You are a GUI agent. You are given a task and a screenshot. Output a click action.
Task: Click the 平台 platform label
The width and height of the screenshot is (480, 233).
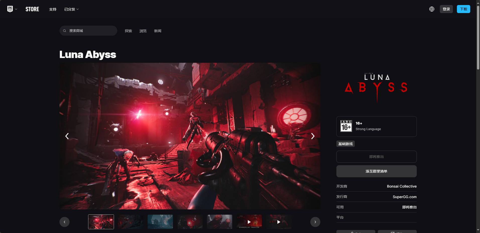coord(340,217)
